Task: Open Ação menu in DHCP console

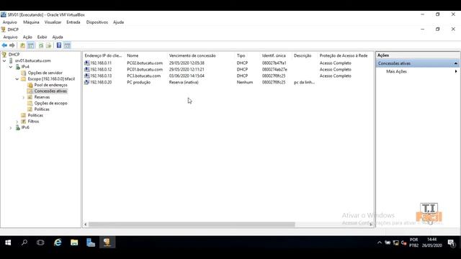Action: [x=27, y=37]
